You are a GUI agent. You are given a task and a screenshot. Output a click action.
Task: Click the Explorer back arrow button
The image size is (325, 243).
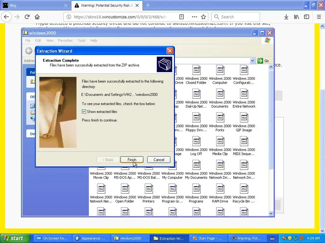click(29, 51)
